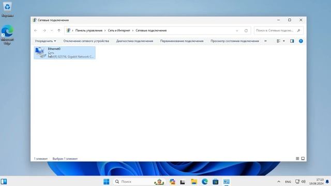Image resolution: width=331 pixels, height=186 pixels.
Task: Click Сетевые подключения breadcrumb
Action: tap(151, 30)
